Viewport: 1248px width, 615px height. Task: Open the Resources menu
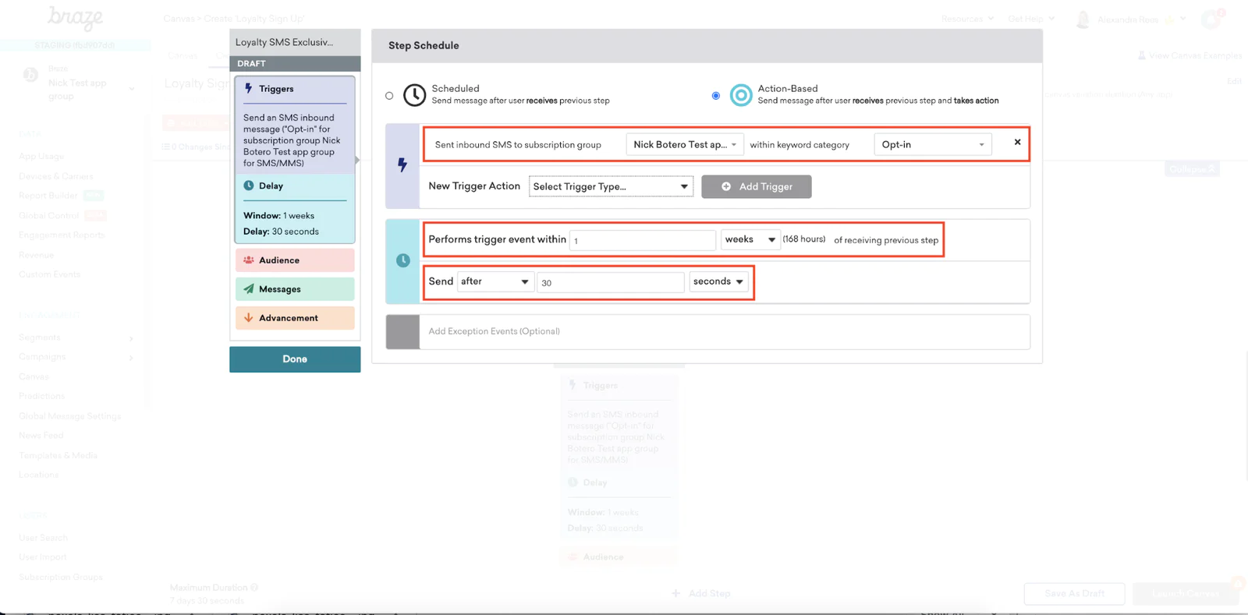(967, 19)
